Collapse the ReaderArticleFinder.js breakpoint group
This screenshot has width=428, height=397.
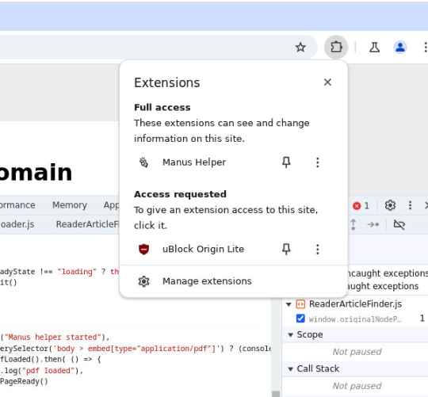tap(289, 304)
